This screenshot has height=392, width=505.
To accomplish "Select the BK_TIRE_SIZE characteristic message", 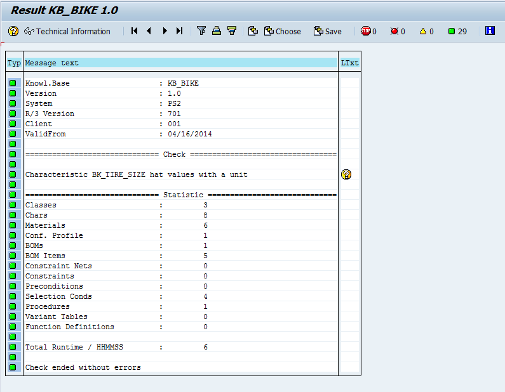I will coord(180,174).
